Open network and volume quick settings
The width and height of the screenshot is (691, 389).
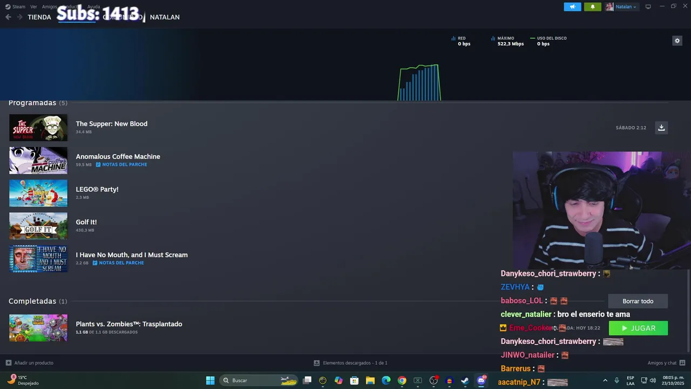pos(649,380)
